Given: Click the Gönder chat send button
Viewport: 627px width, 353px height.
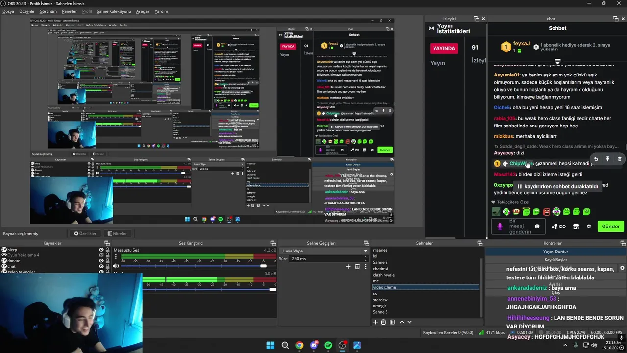Looking at the screenshot, I should coord(610,227).
